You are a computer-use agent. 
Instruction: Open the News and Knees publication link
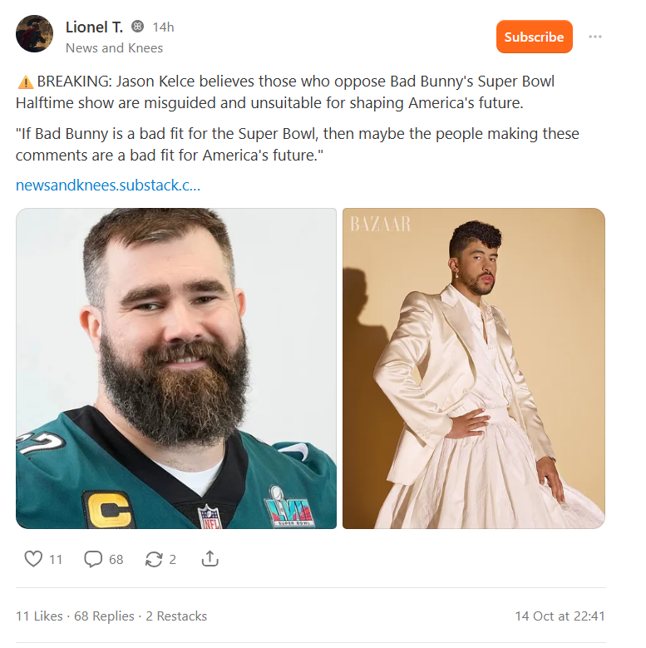pyautogui.click(x=114, y=48)
